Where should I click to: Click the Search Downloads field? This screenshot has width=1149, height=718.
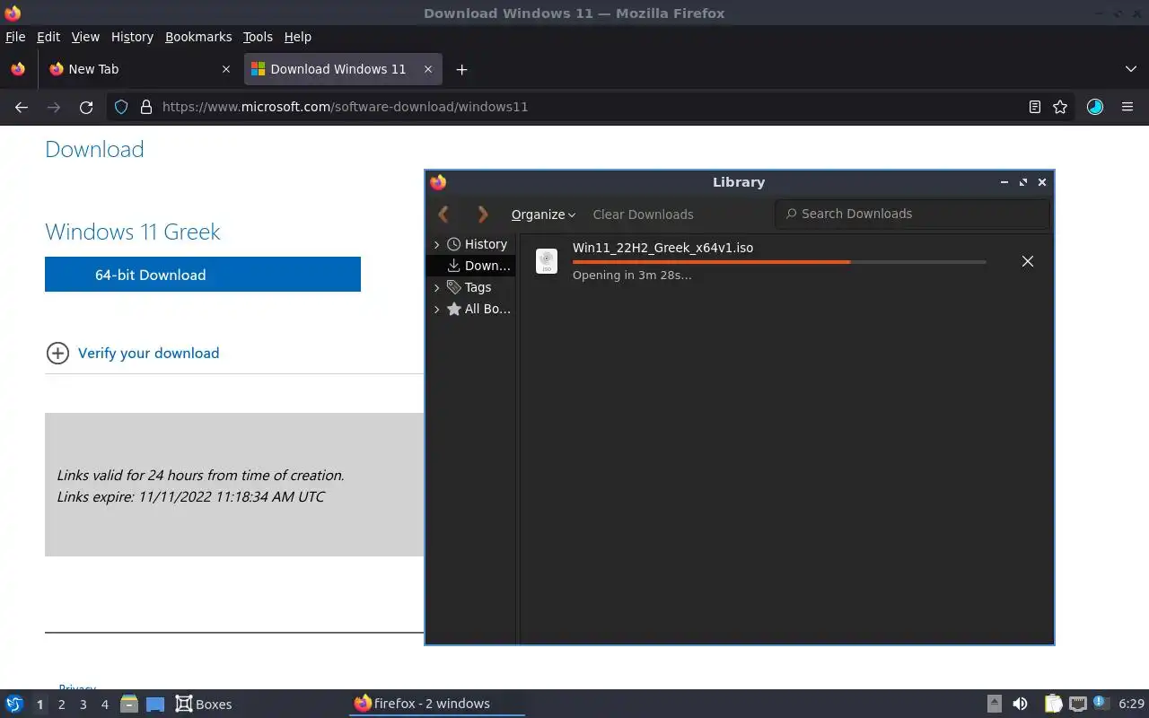pyautogui.click(x=912, y=214)
